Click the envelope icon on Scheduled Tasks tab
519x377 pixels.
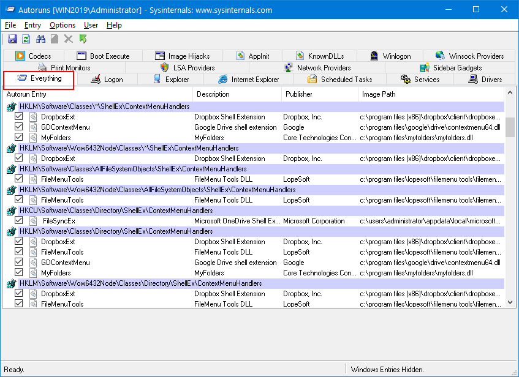tap(312, 79)
